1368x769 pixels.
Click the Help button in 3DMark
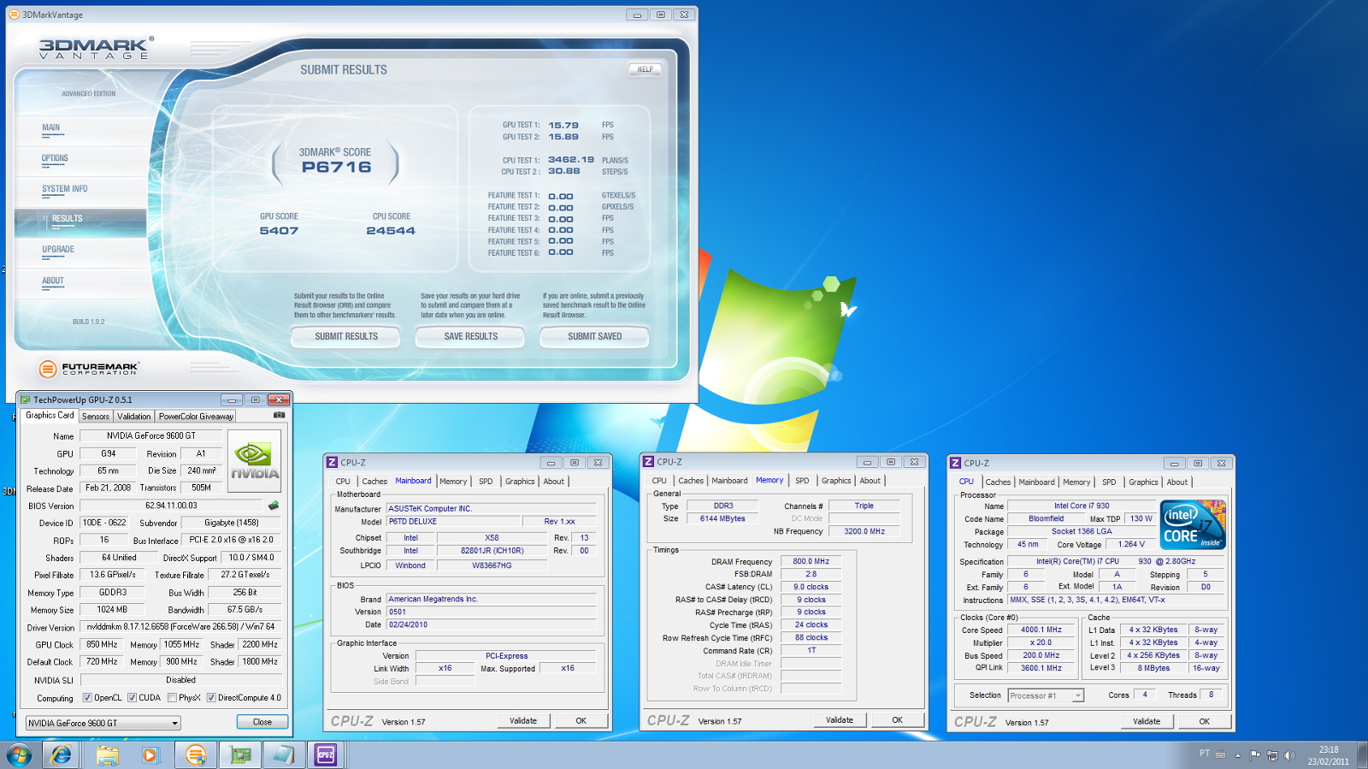tap(646, 69)
